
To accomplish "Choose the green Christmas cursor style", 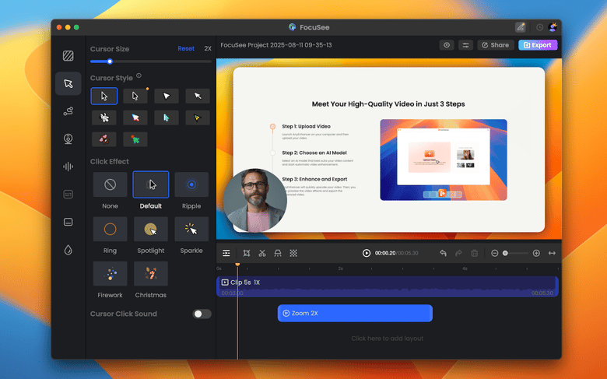I will click(x=135, y=139).
